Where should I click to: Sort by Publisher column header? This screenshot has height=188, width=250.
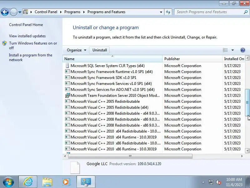(x=192, y=59)
